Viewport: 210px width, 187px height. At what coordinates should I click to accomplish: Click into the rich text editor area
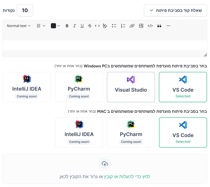pyautogui.click(x=105, y=45)
